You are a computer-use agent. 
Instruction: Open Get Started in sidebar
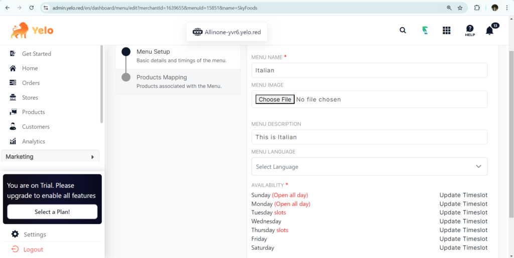coord(36,54)
